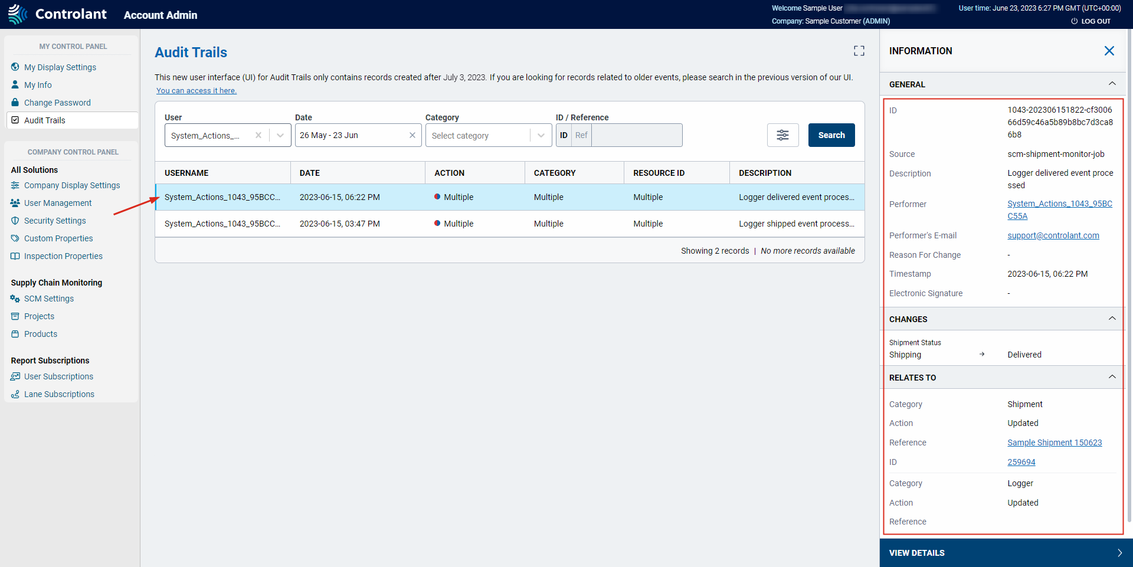Click the Lane Subscriptions icon
The height and width of the screenshot is (567, 1133).
pyautogui.click(x=15, y=394)
